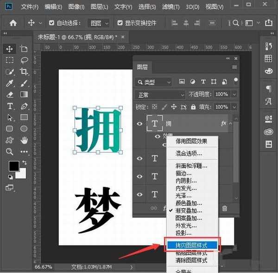This screenshot has height=273, width=278.
Task: Click the black foreground color swatch
Action: tap(13, 166)
